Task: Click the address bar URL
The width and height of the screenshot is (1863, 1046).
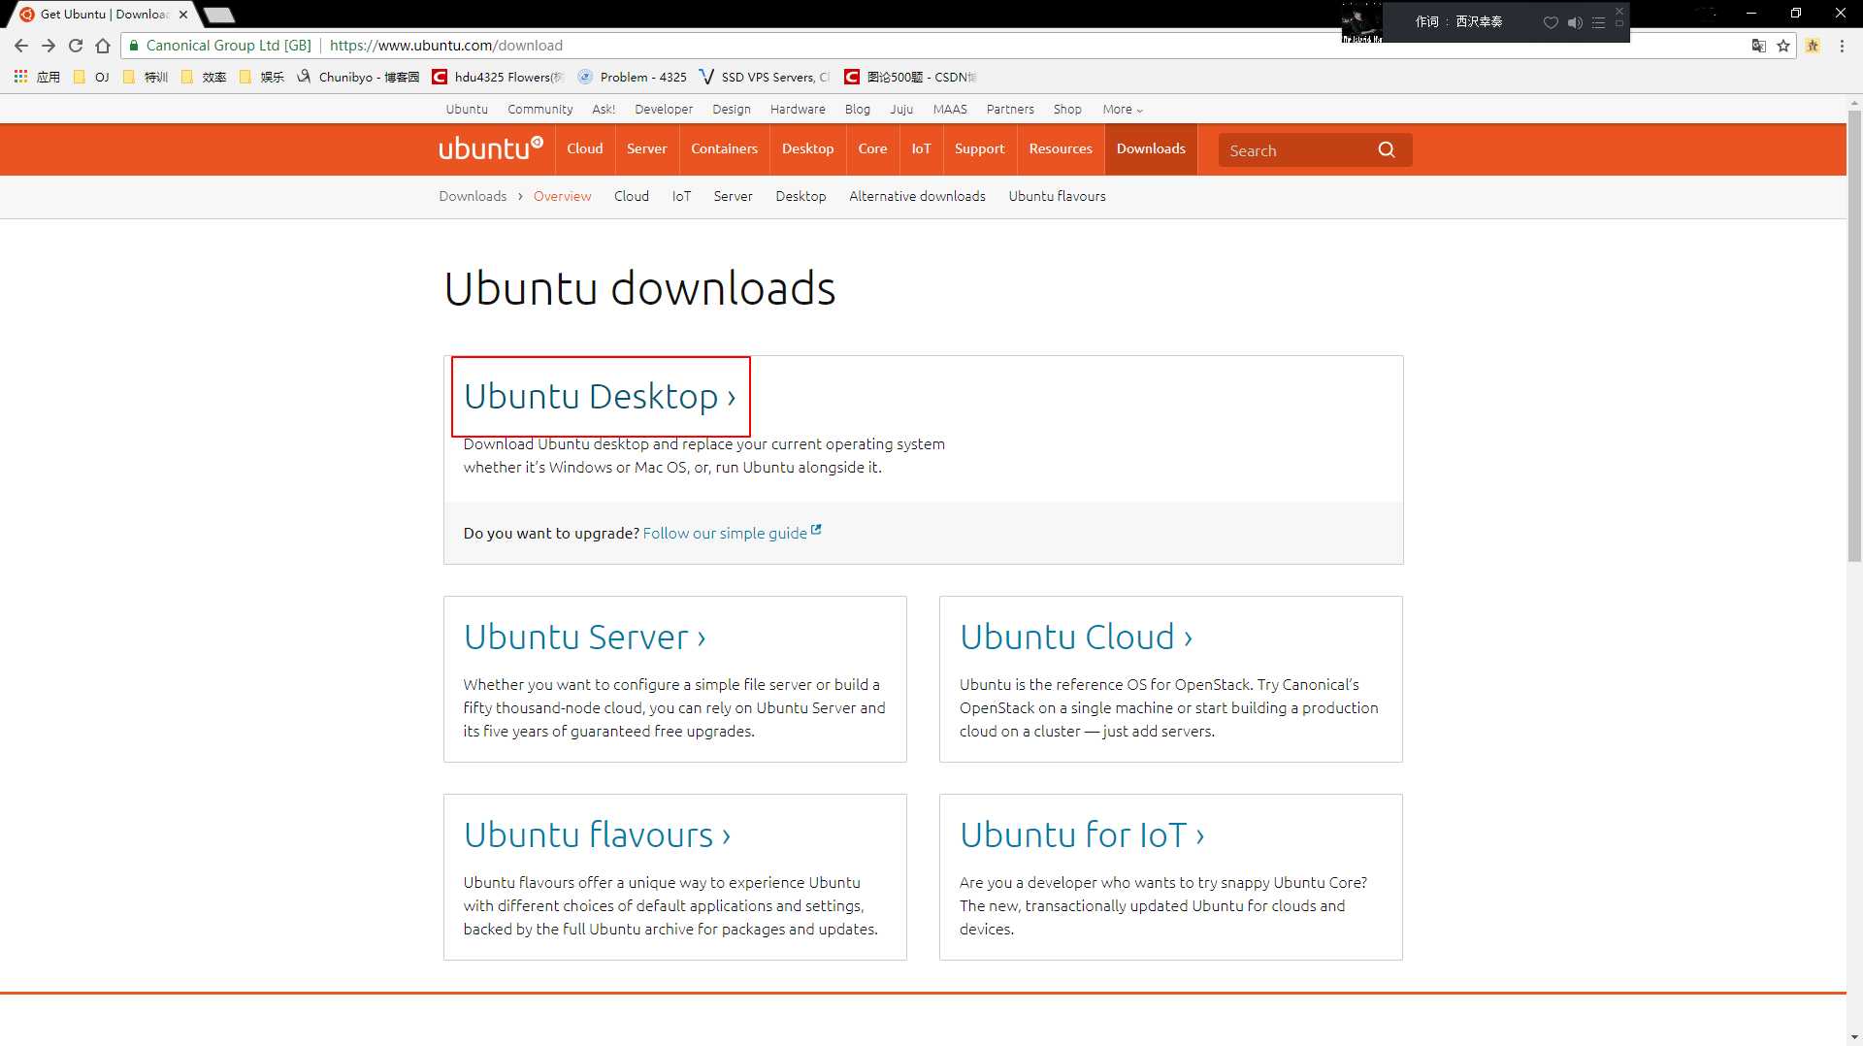Action: tap(446, 46)
